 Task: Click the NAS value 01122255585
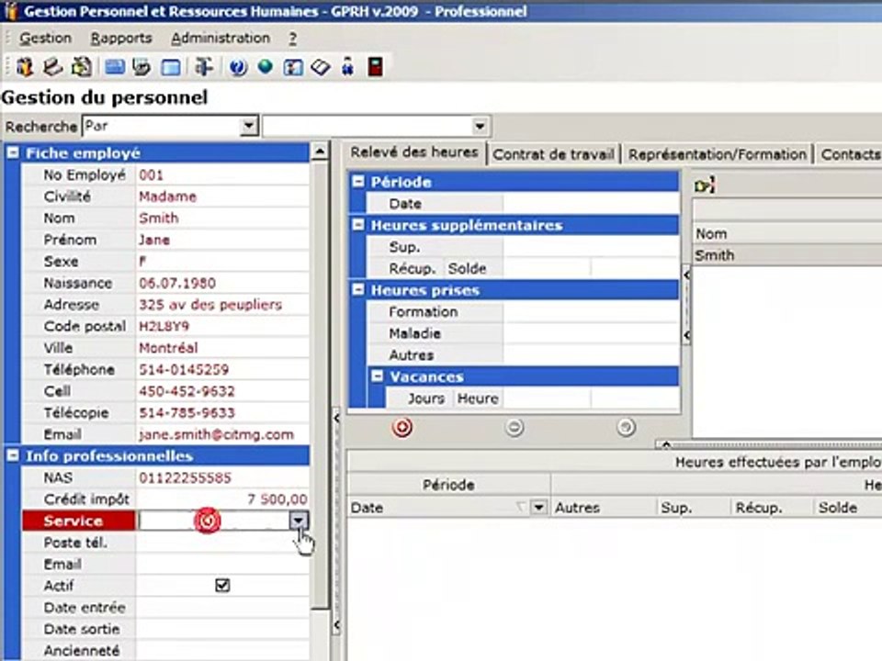(x=185, y=477)
